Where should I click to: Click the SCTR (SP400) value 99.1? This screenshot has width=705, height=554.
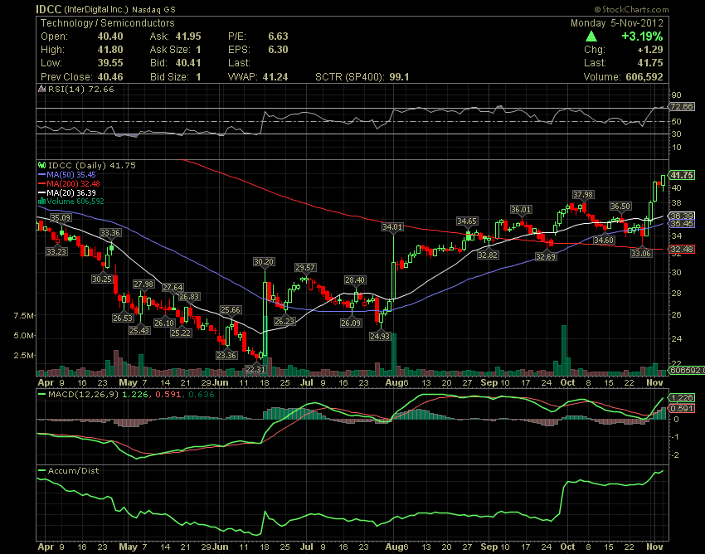coord(399,77)
